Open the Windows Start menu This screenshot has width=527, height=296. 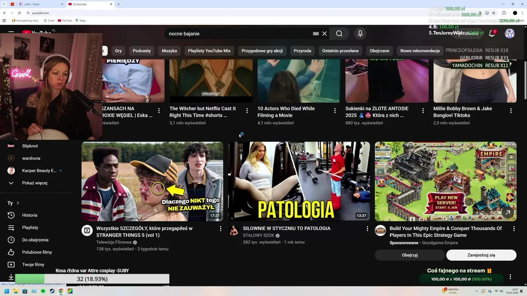tap(6, 291)
